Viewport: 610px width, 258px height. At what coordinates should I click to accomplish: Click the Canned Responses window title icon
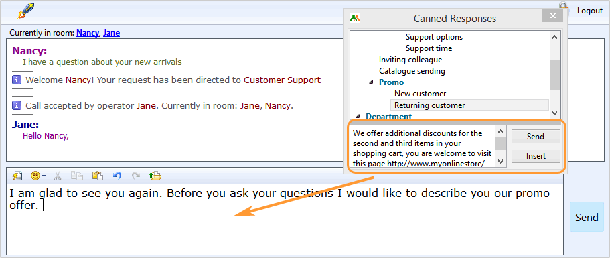coord(355,18)
